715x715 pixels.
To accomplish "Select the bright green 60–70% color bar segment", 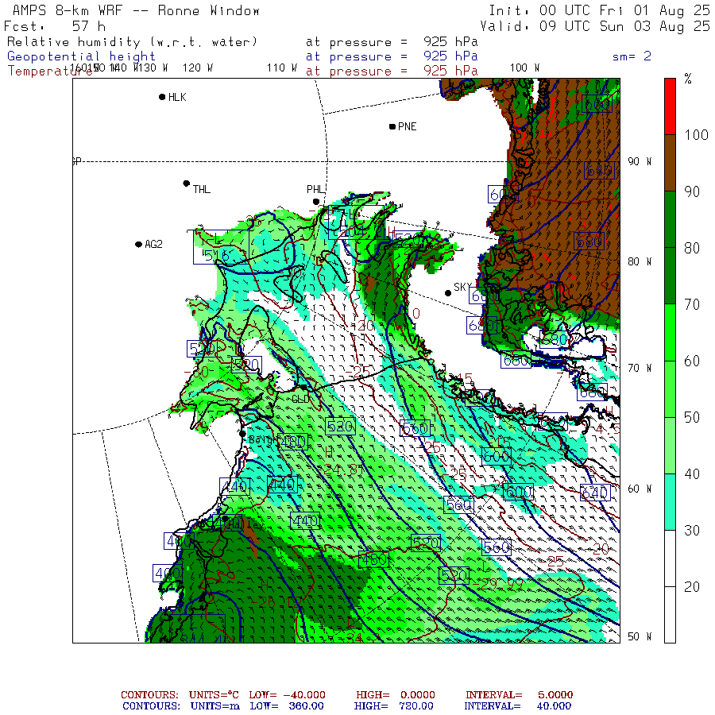I will (x=670, y=332).
